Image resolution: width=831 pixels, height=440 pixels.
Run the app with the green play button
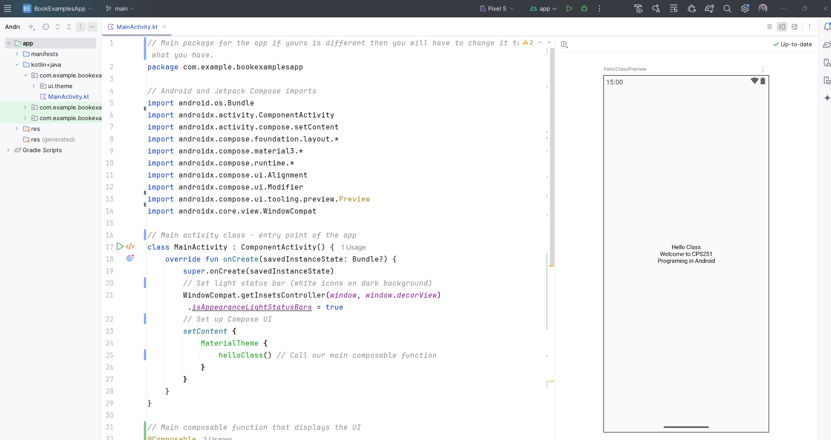(x=569, y=8)
